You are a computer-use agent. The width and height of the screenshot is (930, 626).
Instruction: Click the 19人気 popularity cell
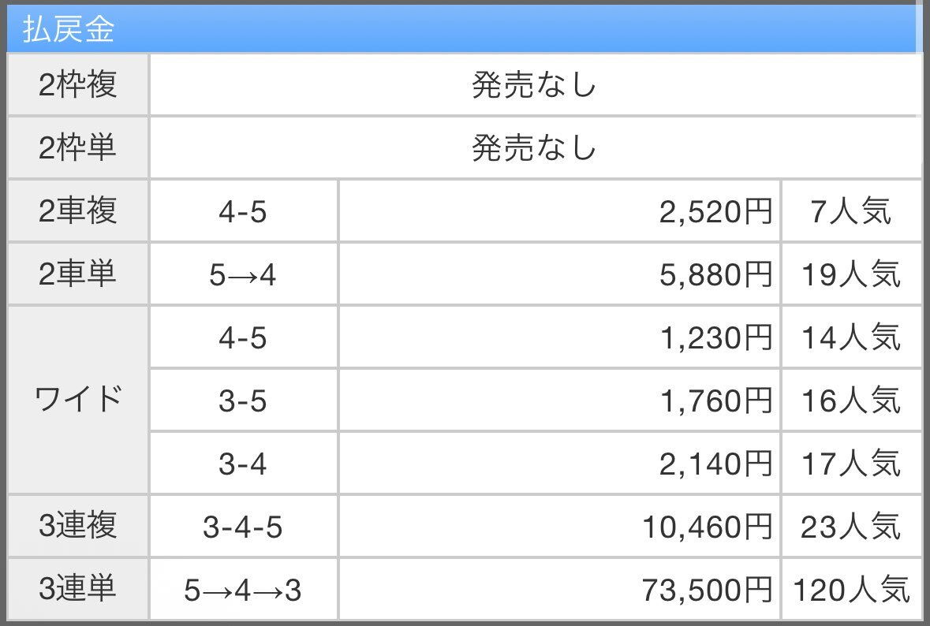[852, 274]
